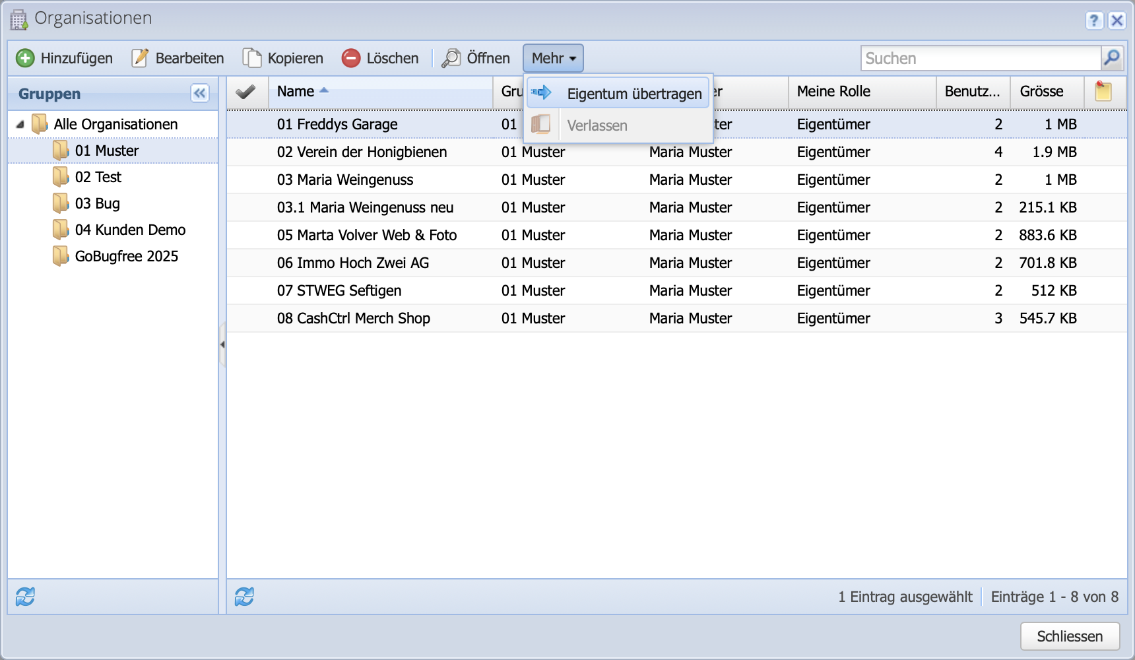1135x660 pixels.
Task: Sort by the Meine Rolle column
Action: click(833, 92)
